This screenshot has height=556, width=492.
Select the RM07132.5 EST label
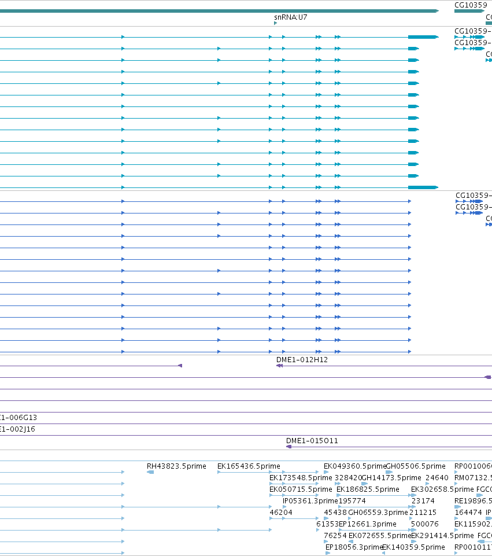[x=473, y=478]
